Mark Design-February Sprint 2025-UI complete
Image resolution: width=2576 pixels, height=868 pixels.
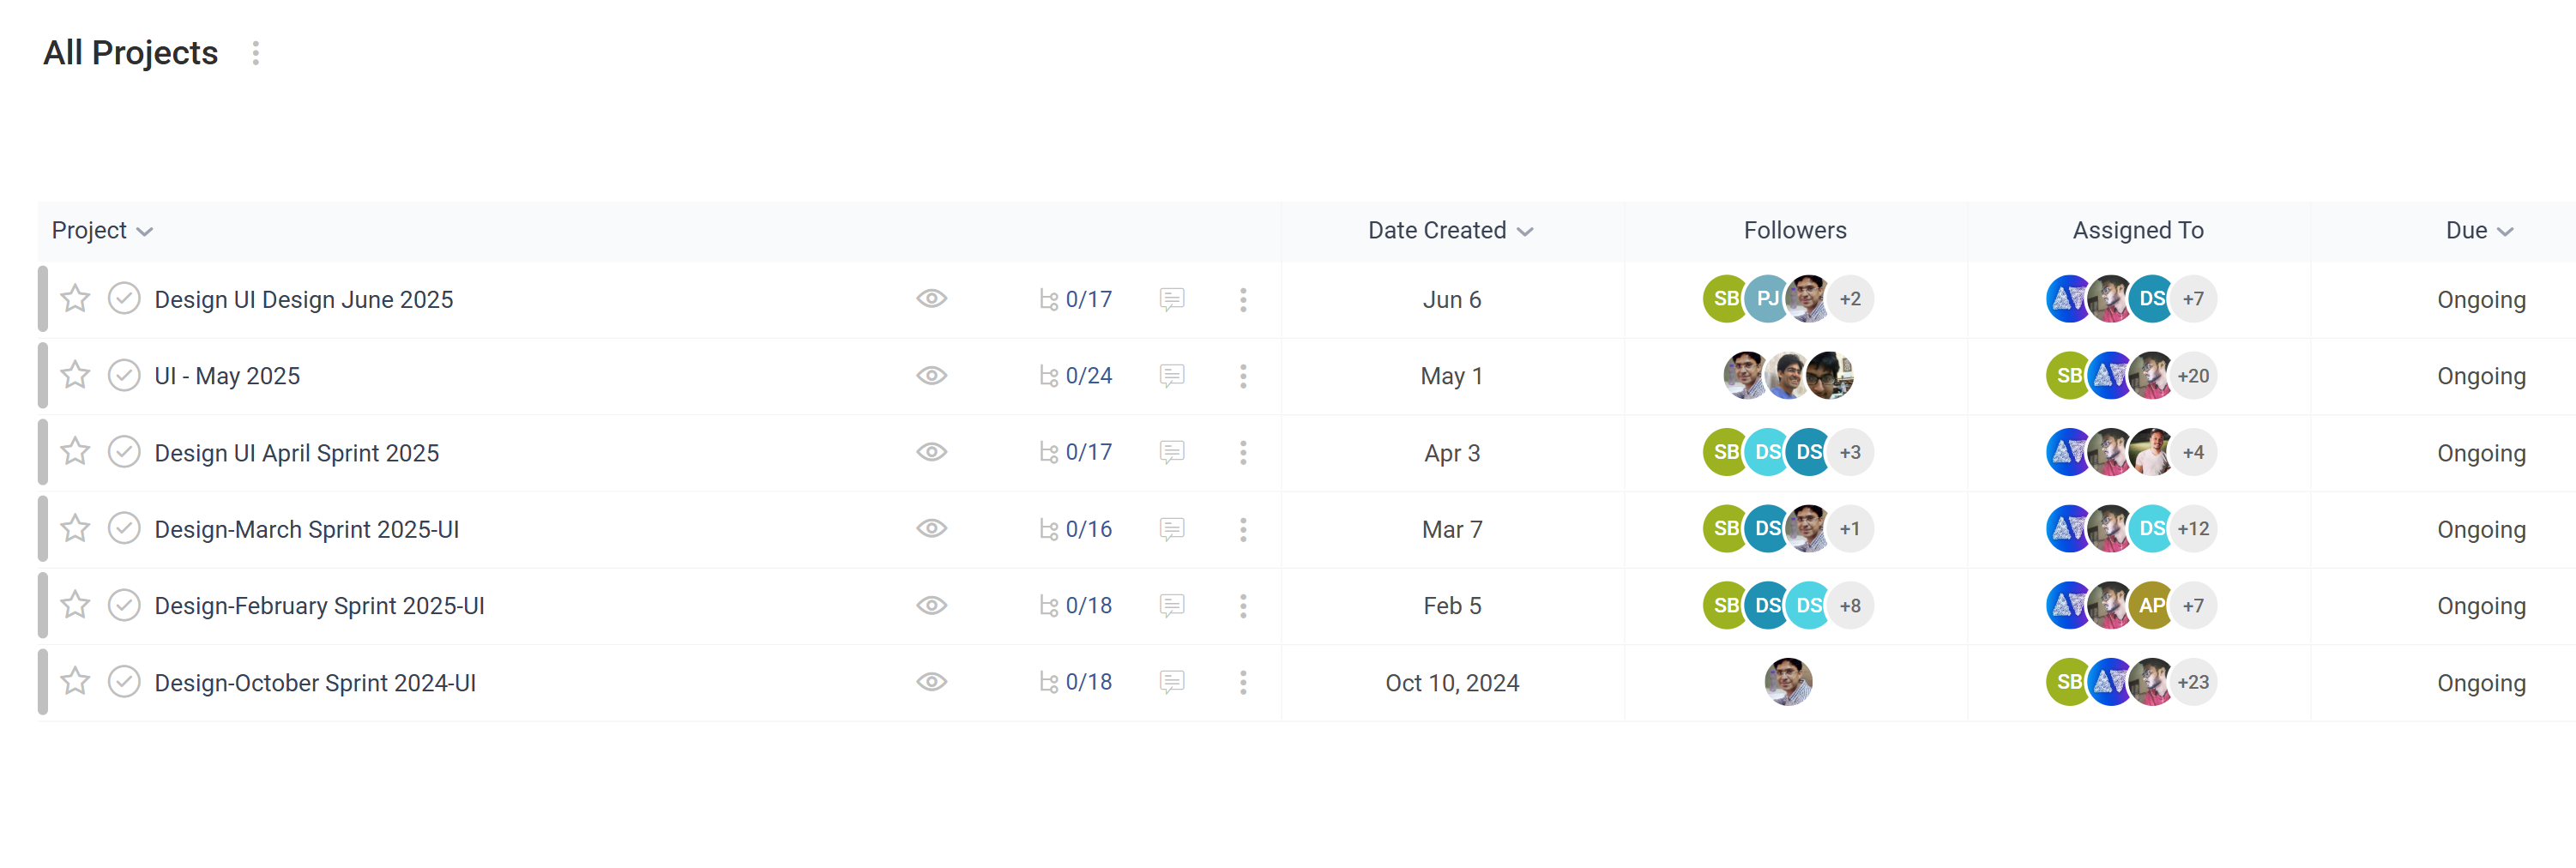124,605
